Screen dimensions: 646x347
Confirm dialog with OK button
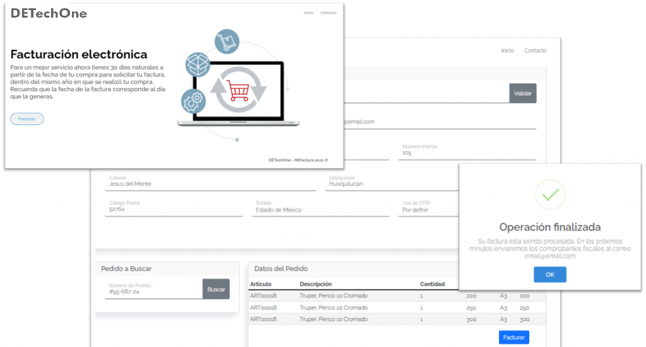click(x=549, y=275)
